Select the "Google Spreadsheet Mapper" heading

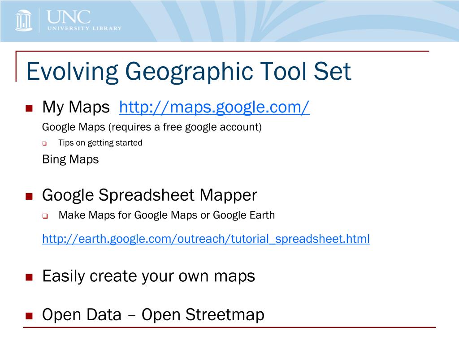[x=149, y=195]
